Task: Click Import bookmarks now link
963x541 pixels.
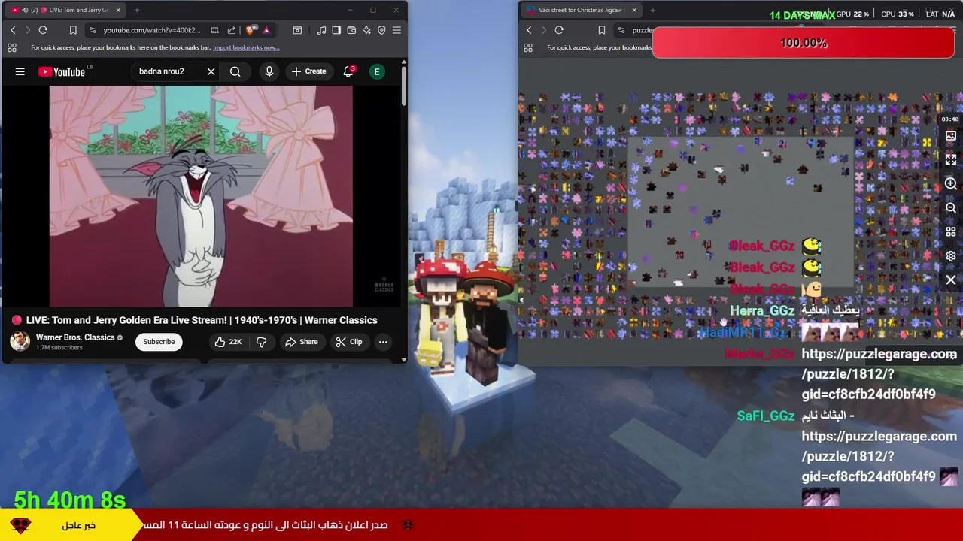Action: (246, 47)
